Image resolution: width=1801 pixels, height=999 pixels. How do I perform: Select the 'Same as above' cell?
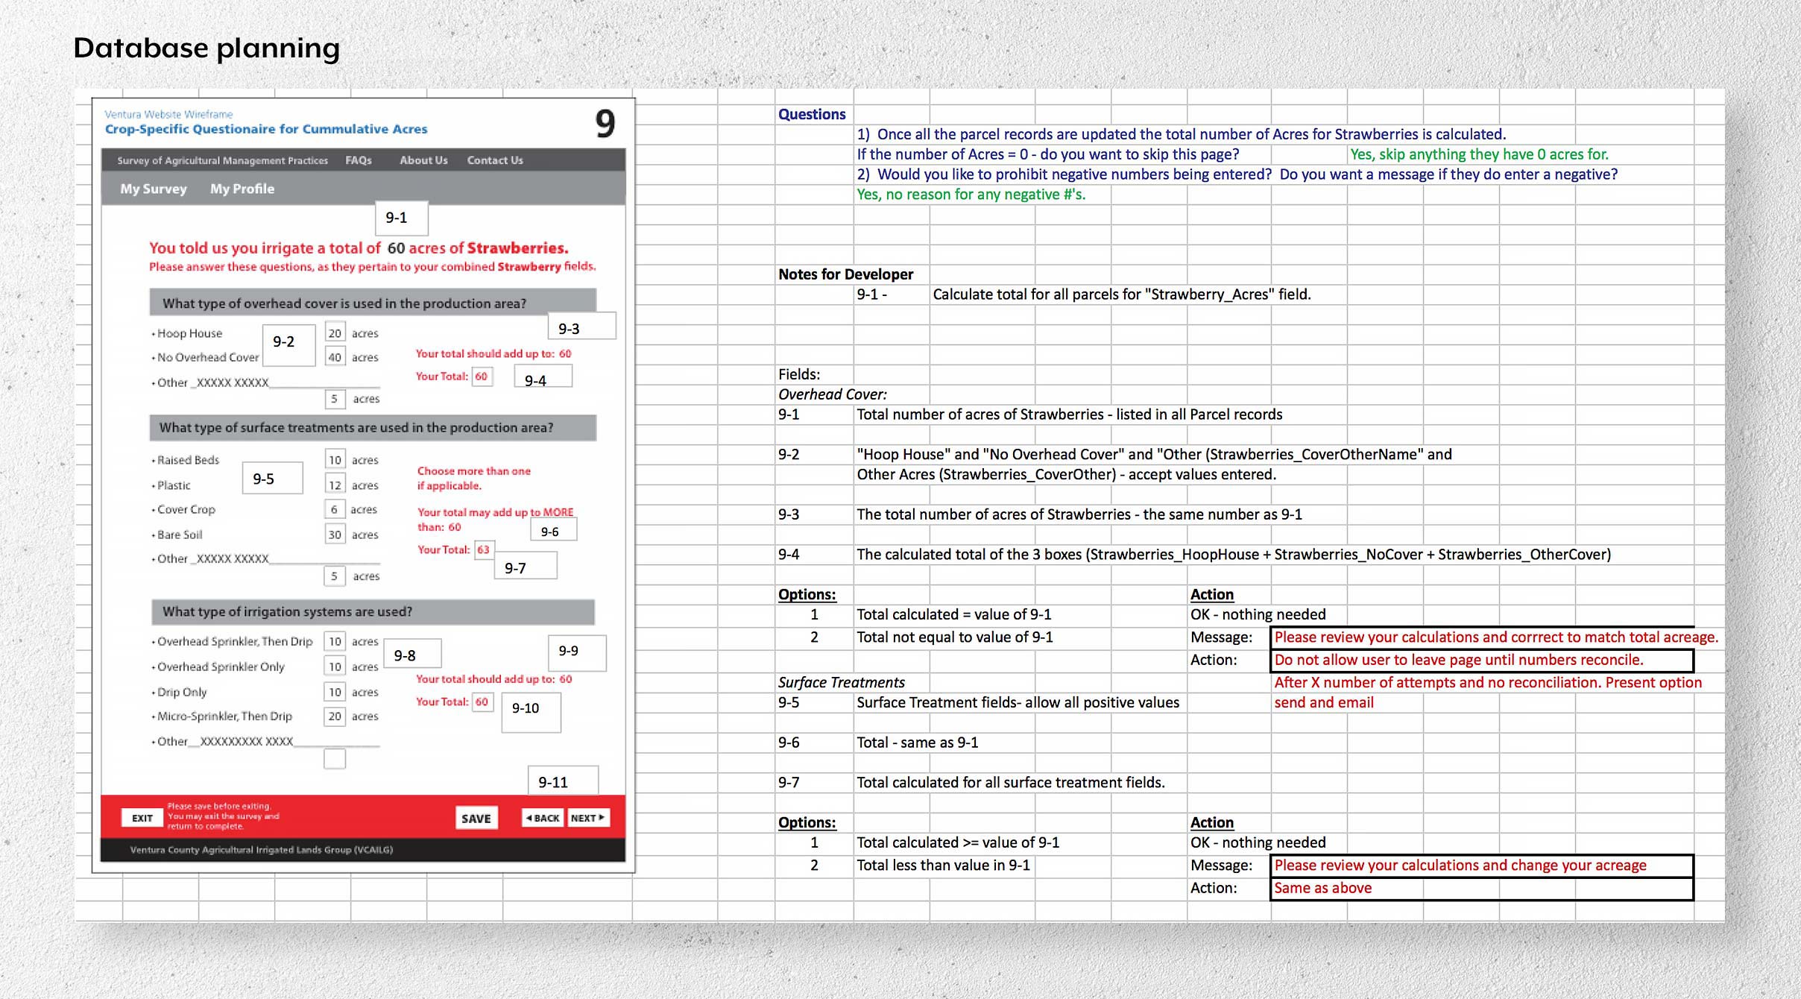click(x=1481, y=888)
